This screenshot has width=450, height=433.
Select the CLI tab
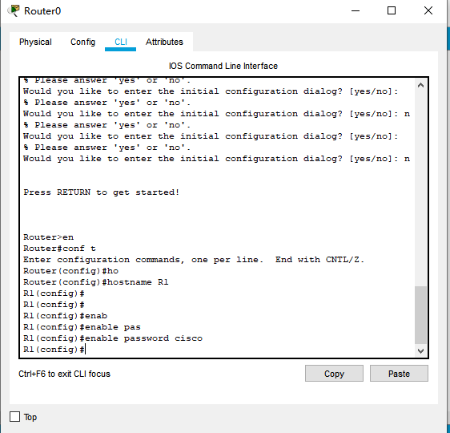click(x=121, y=42)
